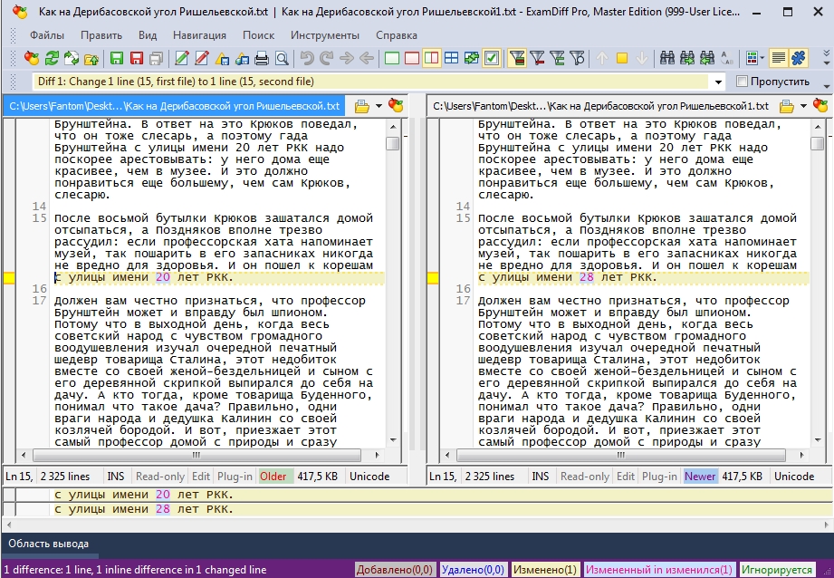
Task: Expand the main toolbar overflow chevron
Action: (x=827, y=57)
